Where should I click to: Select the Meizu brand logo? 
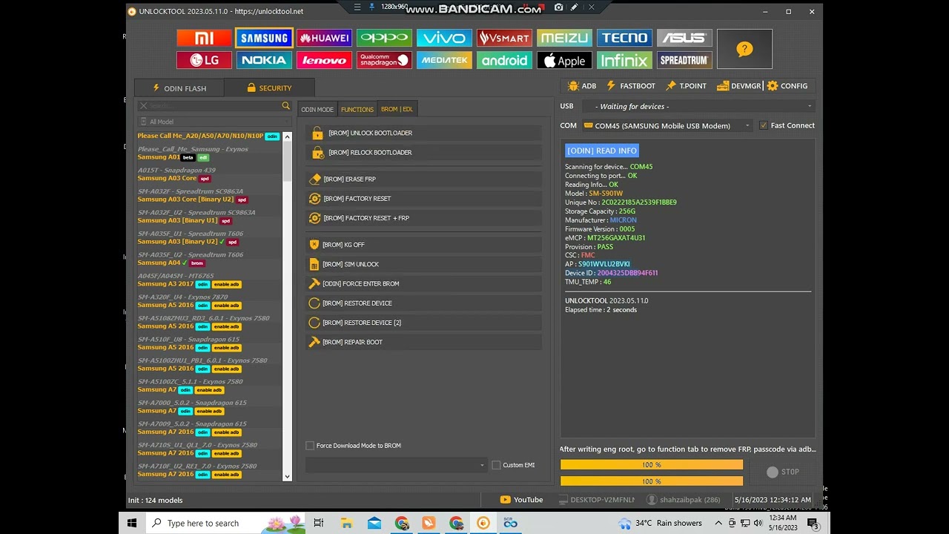[x=564, y=38]
